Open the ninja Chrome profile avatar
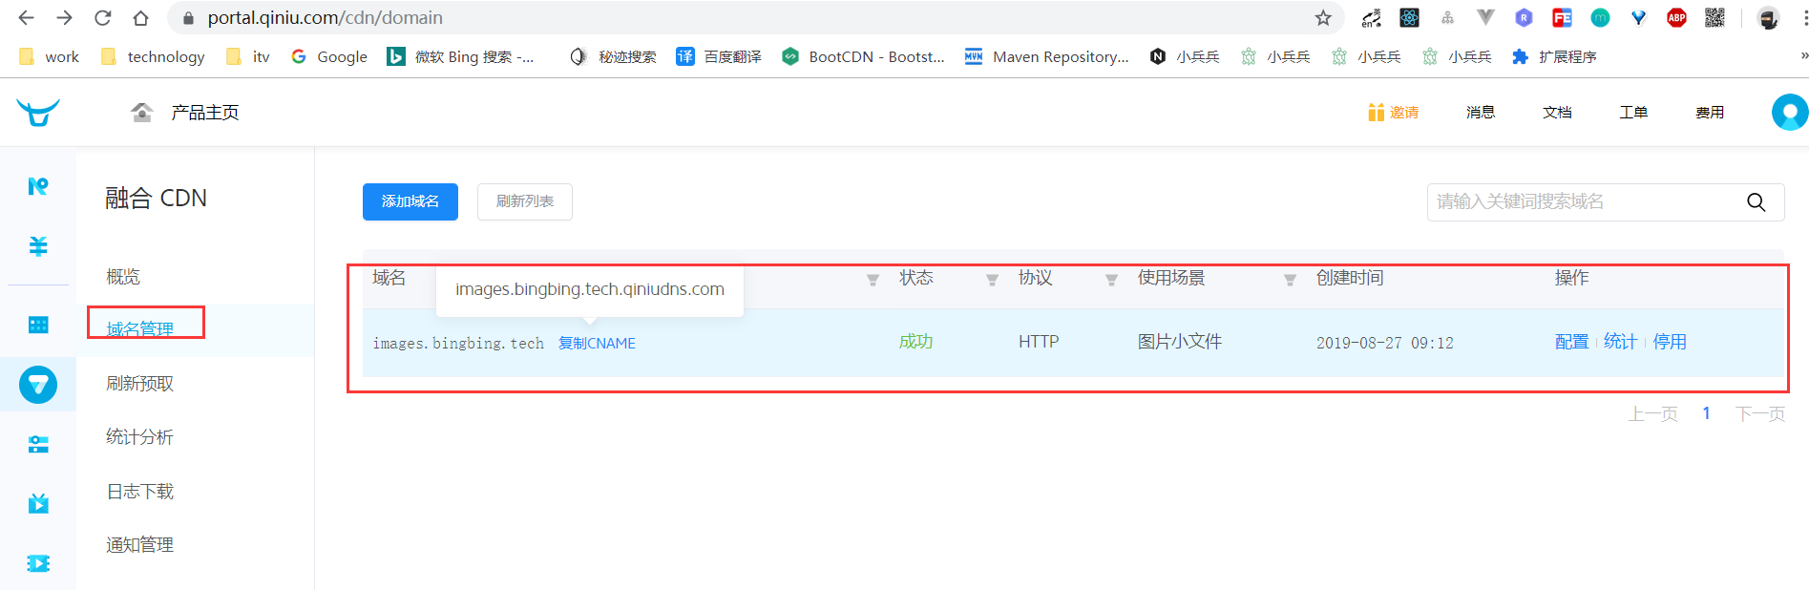This screenshot has width=1809, height=590. coord(1768,17)
